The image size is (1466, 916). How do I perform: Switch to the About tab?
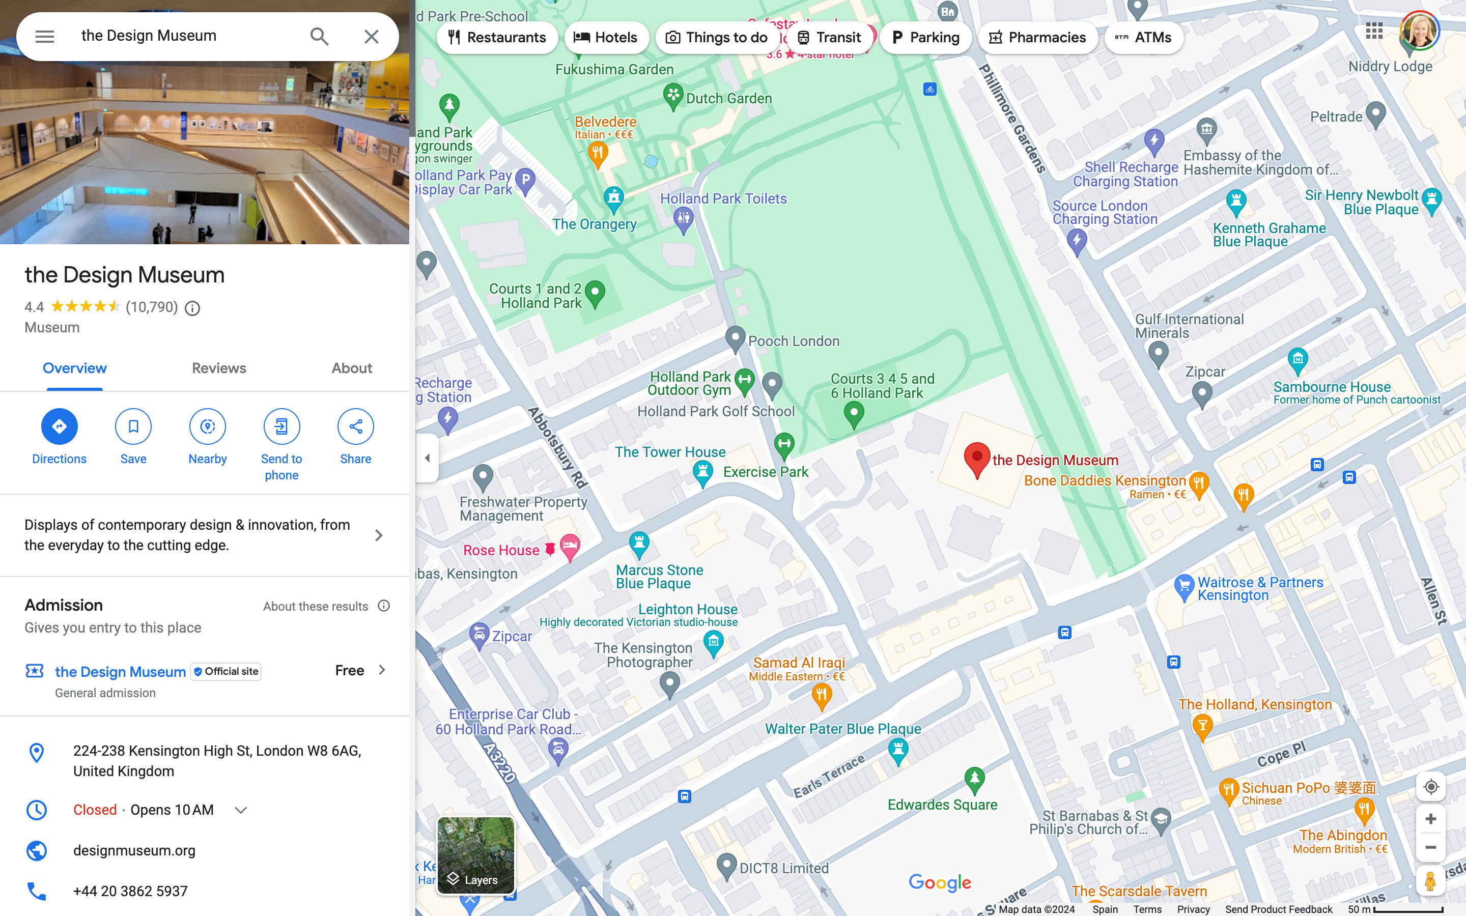tap(351, 368)
